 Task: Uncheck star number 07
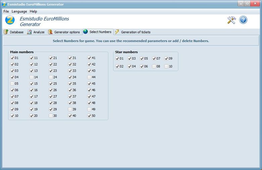tap(154, 59)
